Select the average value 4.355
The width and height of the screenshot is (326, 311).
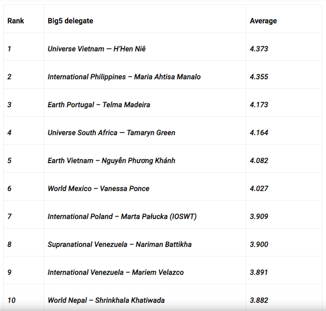(x=259, y=76)
